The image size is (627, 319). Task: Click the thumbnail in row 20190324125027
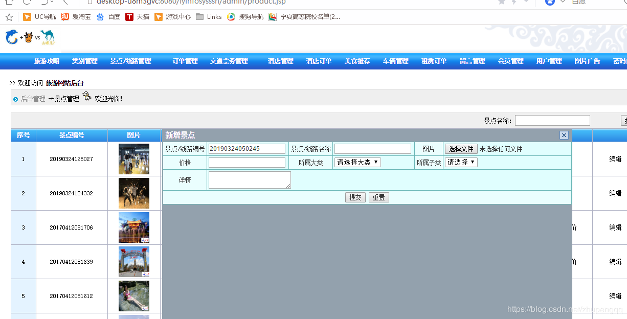[134, 159]
